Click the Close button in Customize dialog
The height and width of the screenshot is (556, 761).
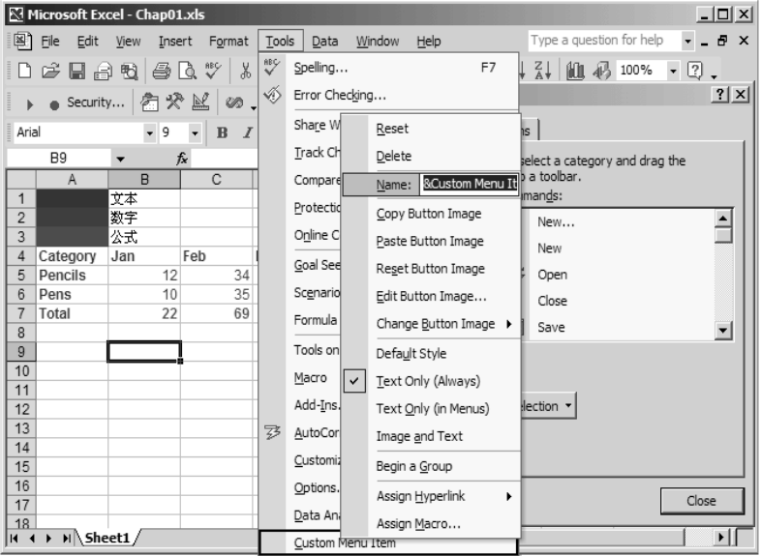click(x=701, y=501)
